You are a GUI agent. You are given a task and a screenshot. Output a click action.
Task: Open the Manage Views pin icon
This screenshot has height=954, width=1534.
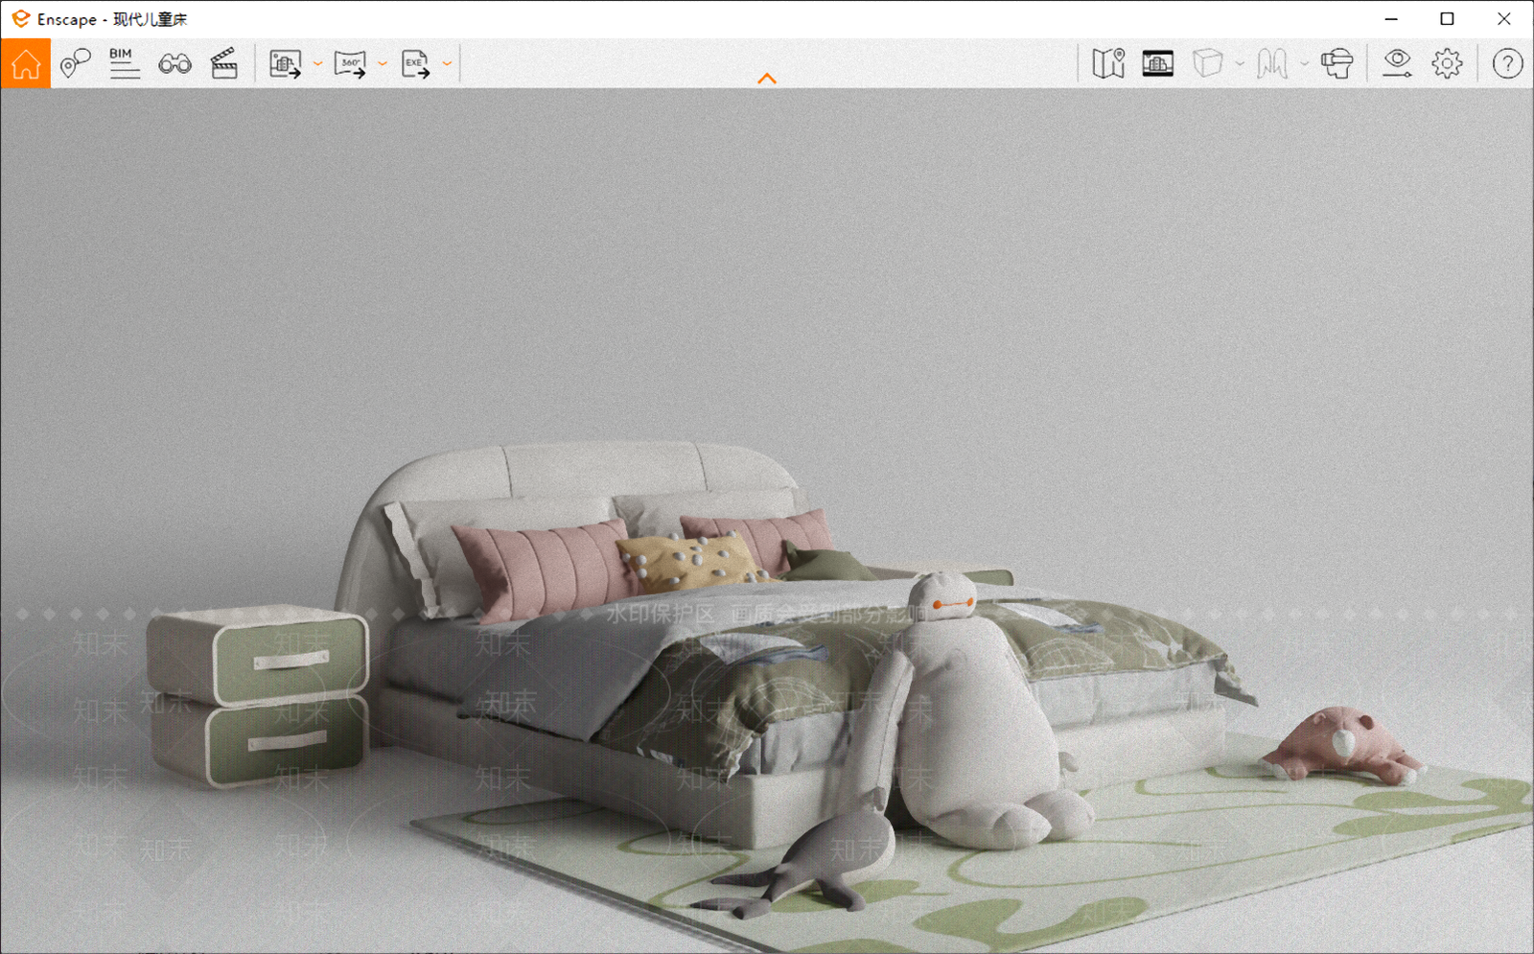(x=75, y=63)
